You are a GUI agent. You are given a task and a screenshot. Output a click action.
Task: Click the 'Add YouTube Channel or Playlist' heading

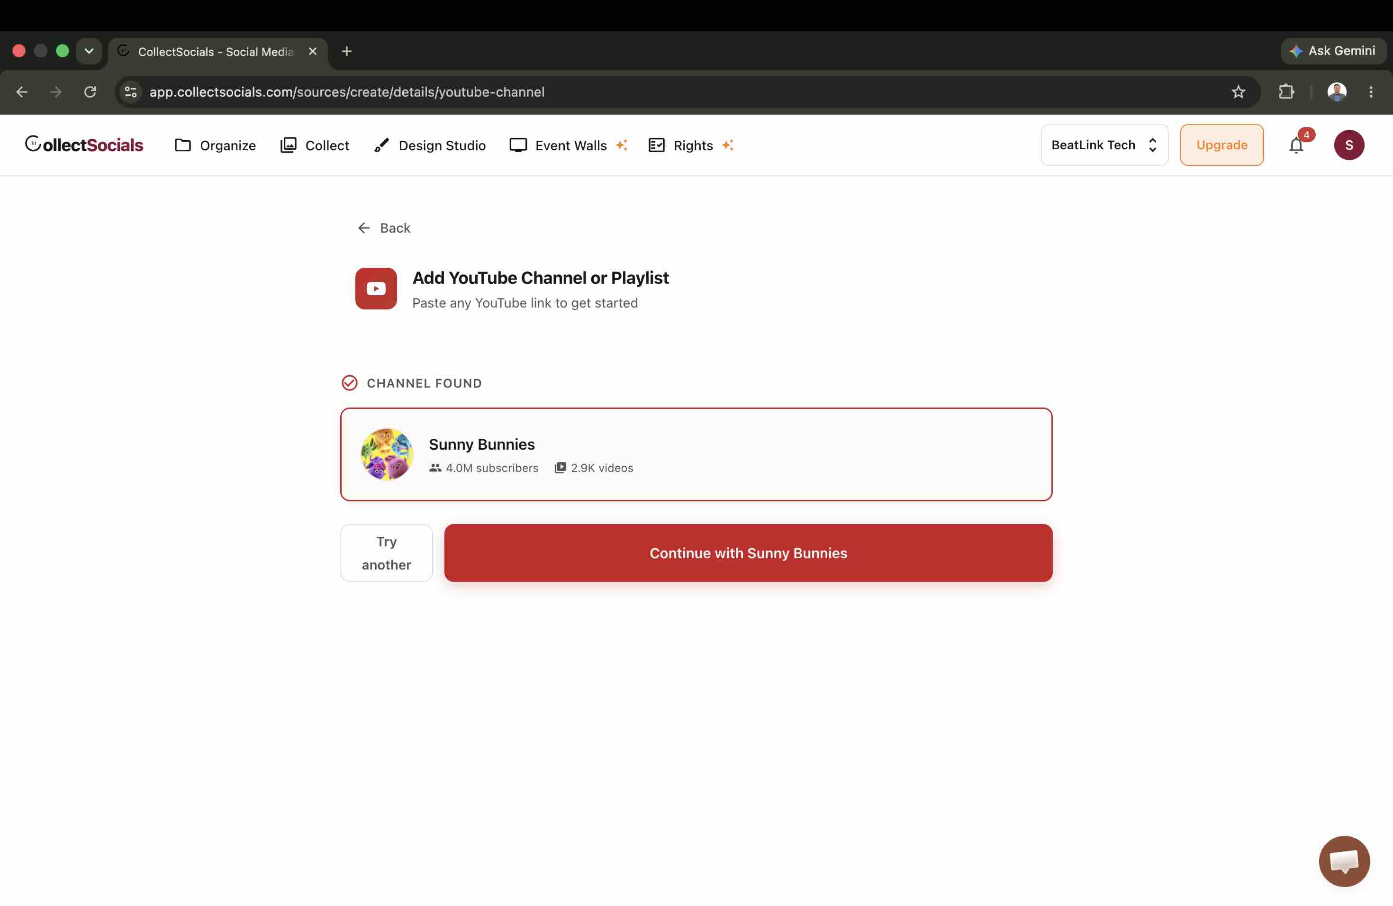click(540, 277)
